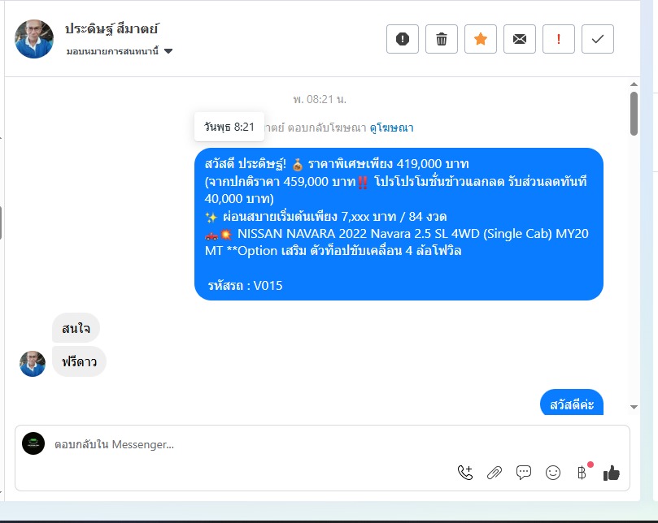
Task: Attach a file with paperclip icon
Action: click(495, 473)
